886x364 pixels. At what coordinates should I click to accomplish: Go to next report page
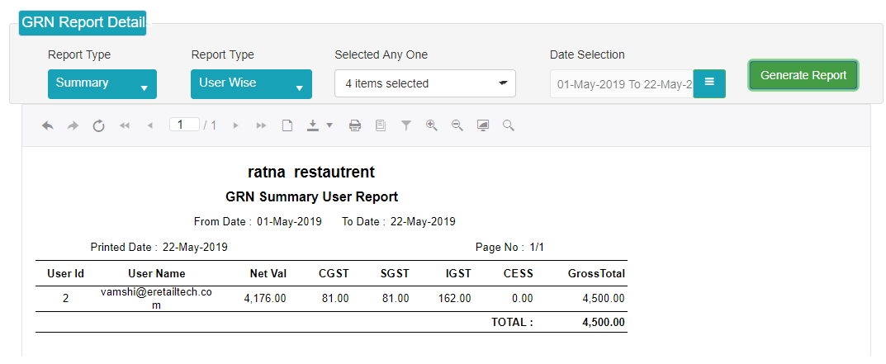pos(235,125)
